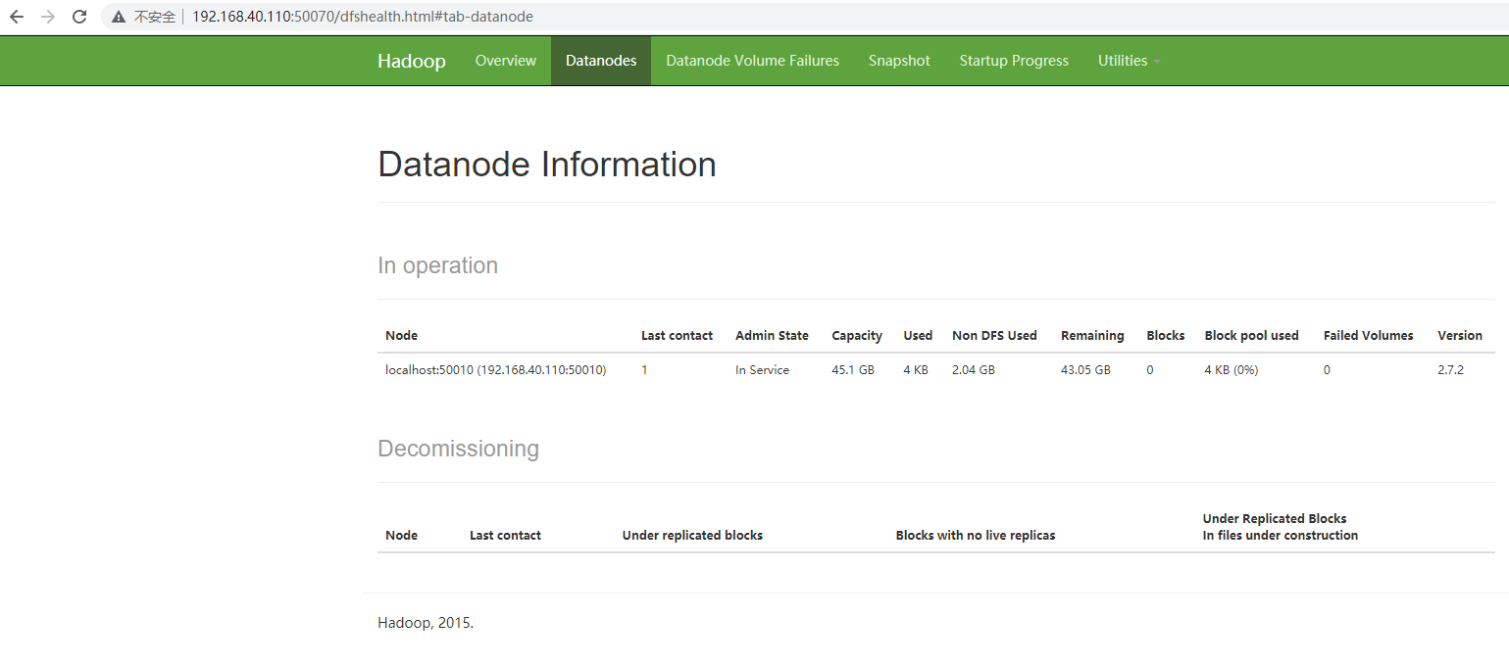Select the localhost:50010 node cell
The width and height of the screenshot is (1509, 667).
496,370
